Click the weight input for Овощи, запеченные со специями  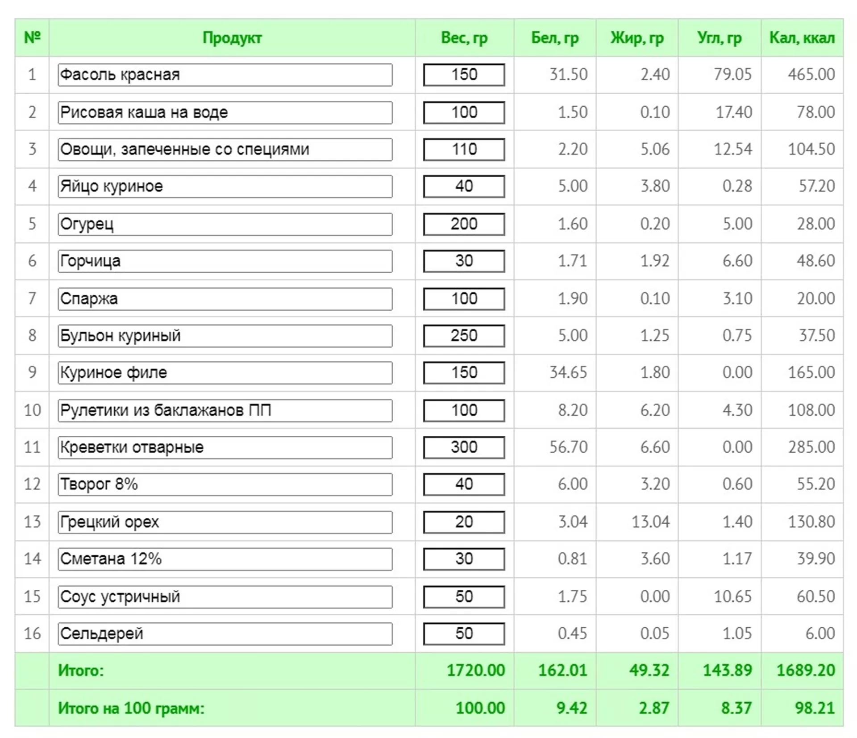[x=464, y=149]
